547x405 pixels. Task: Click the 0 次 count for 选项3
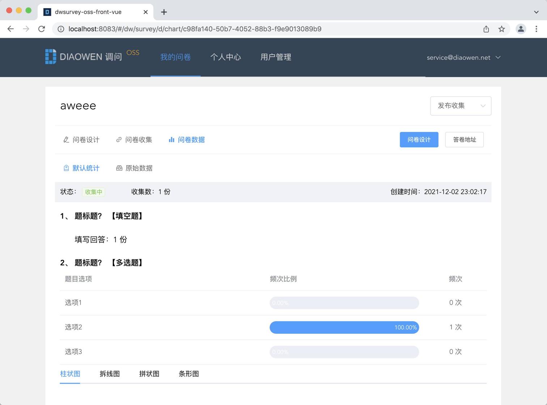click(x=455, y=352)
